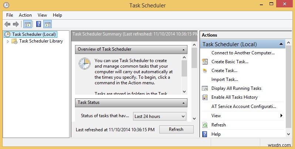Image resolution: width=295 pixels, height=149 pixels.
Task: Click the Forward arrow toolbar icon
Action: click(x=16, y=24)
